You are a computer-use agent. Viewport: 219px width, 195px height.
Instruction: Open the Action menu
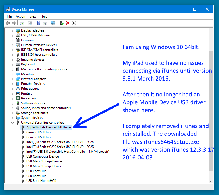[x=20, y=16]
